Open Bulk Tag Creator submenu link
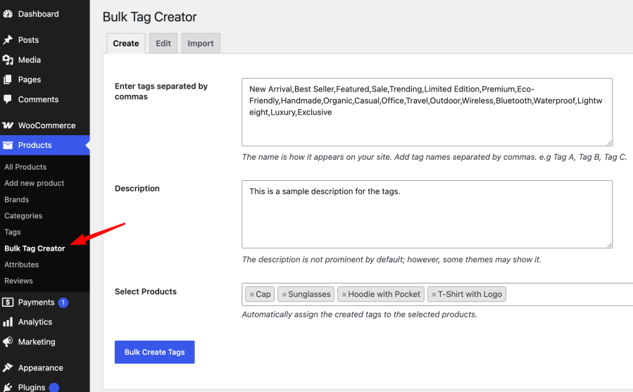Screen dimensions: 633x392 click(35, 248)
